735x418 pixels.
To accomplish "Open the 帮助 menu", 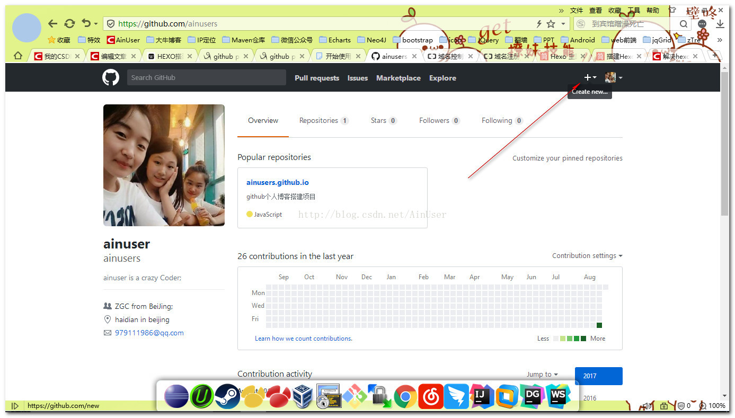I will pyautogui.click(x=653, y=10).
